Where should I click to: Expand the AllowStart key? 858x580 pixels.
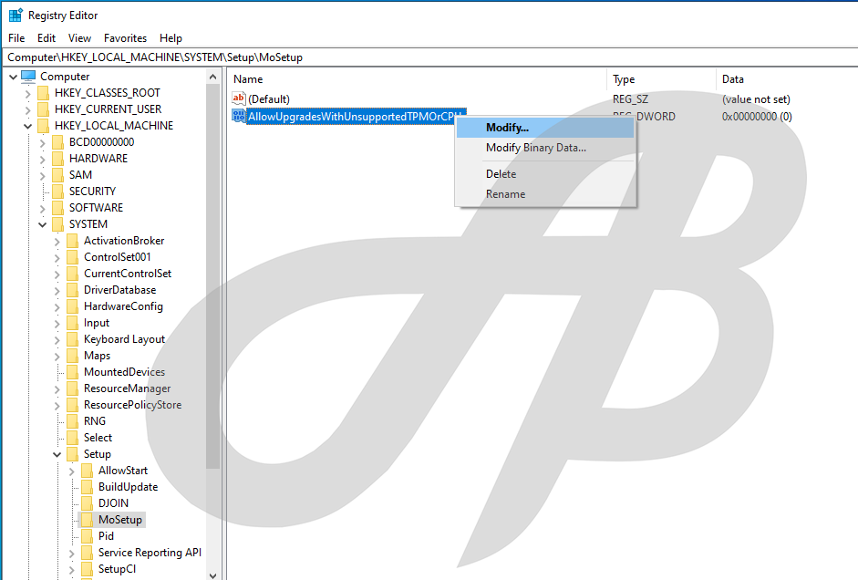click(72, 471)
